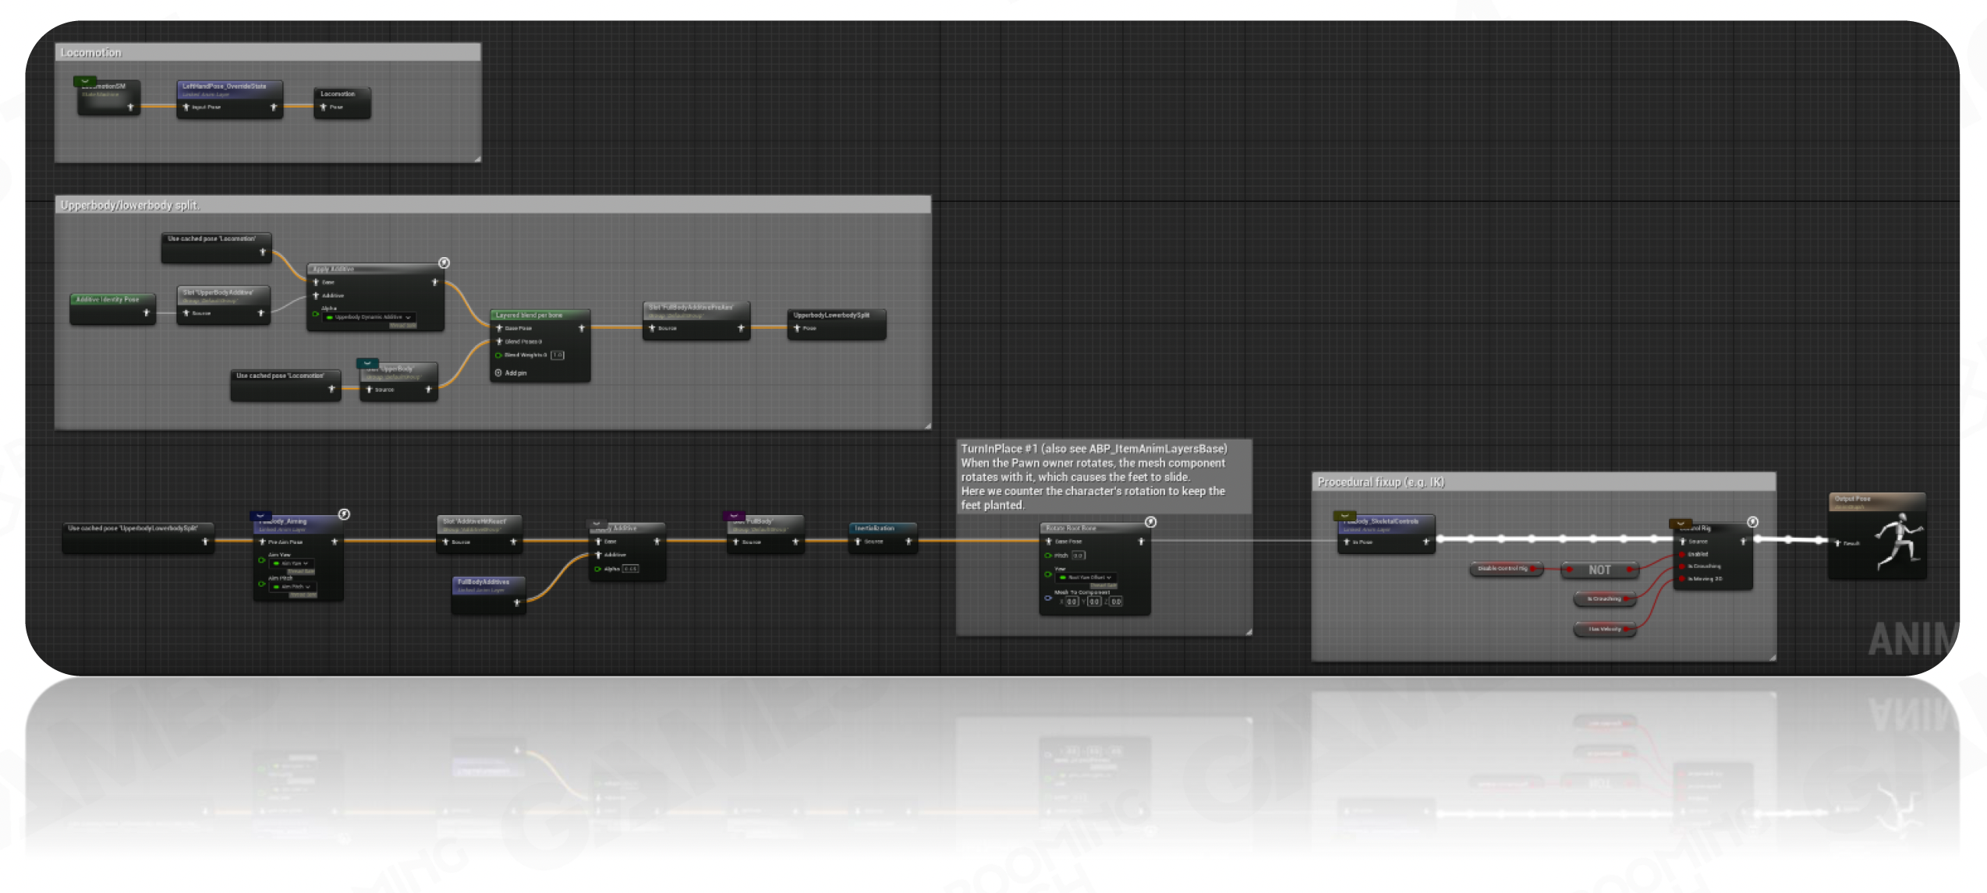Screen dimensions: 1987x893
Task: Click the Add pin plus icon
Action: (x=498, y=373)
